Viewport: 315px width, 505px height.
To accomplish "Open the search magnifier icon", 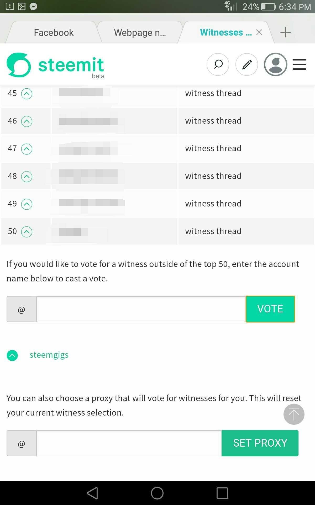I will [x=218, y=64].
